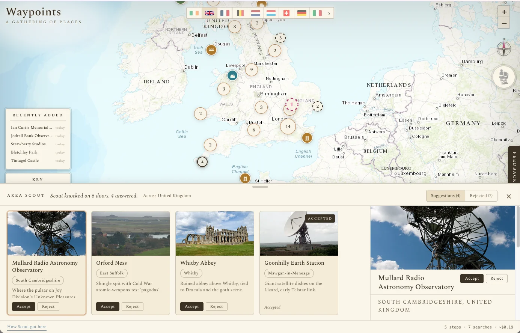Pick the Germany flag filter

tap(302, 13)
